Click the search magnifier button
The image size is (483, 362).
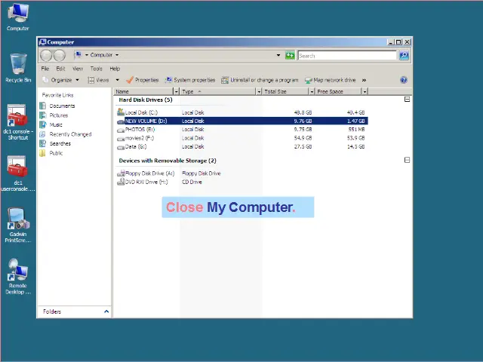point(404,55)
